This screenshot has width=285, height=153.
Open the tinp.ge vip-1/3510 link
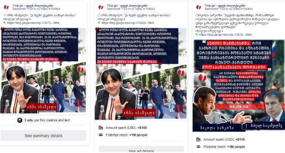[225, 35]
